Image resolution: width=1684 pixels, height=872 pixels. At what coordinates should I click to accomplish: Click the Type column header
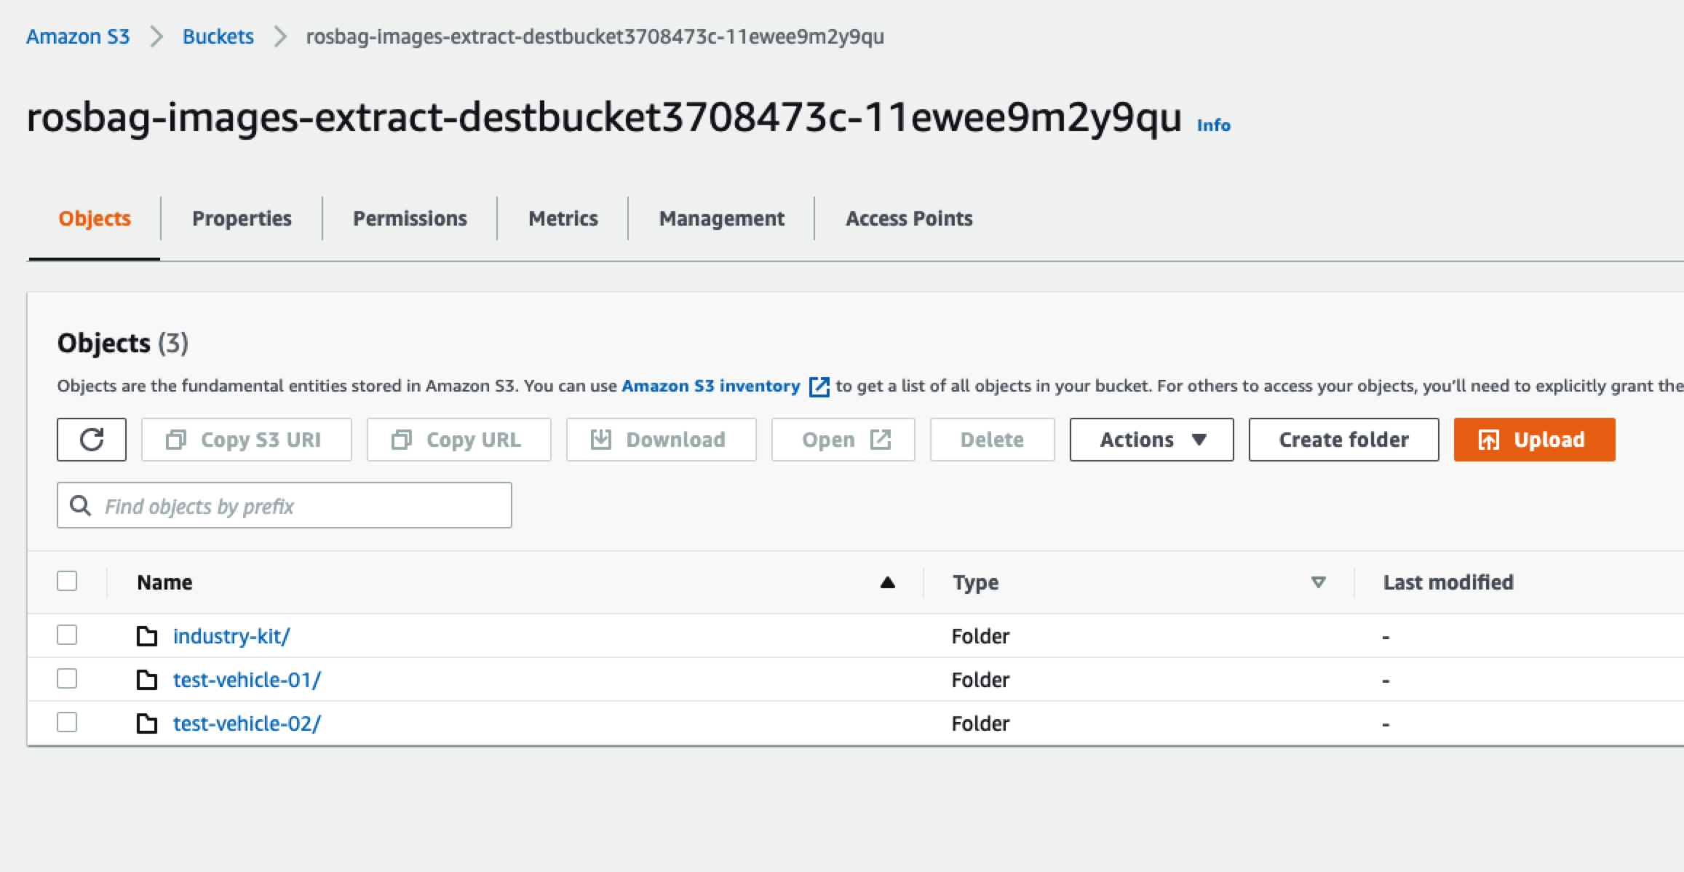pos(976,582)
